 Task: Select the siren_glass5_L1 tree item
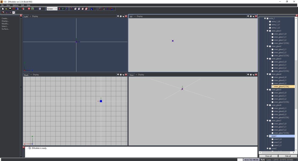[280, 96]
